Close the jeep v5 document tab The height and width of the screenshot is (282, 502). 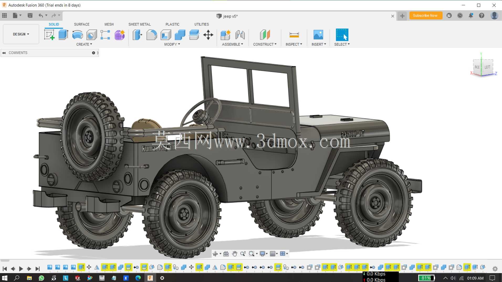[x=393, y=16]
